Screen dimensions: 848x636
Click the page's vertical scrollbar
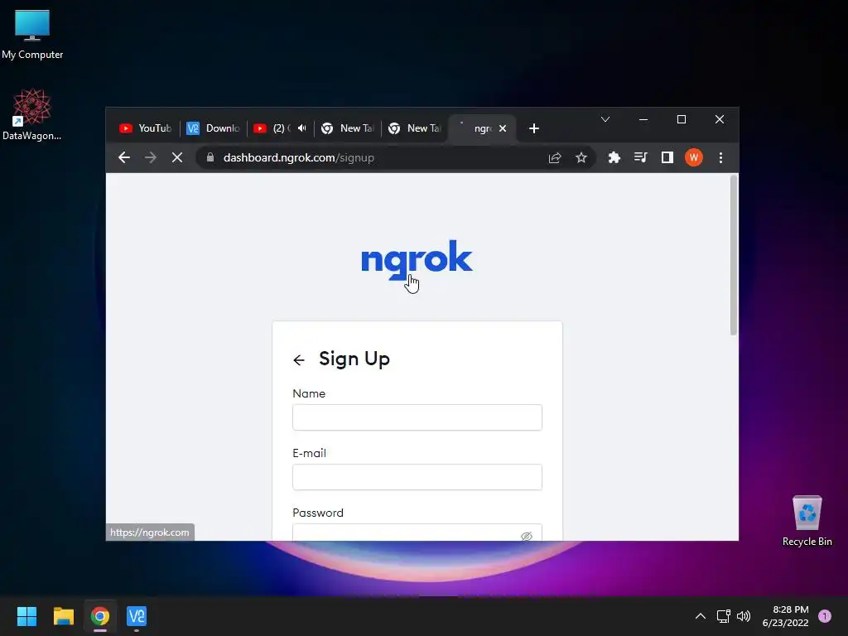734,255
